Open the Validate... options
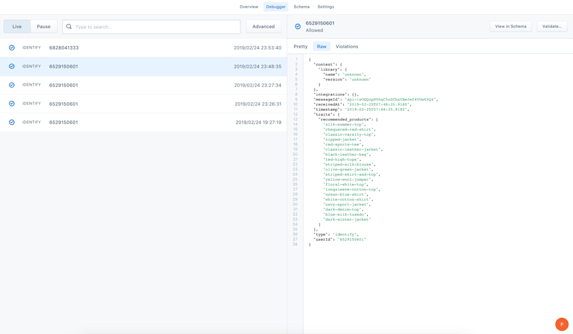This screenshot has width=573, height=334. 552,27
